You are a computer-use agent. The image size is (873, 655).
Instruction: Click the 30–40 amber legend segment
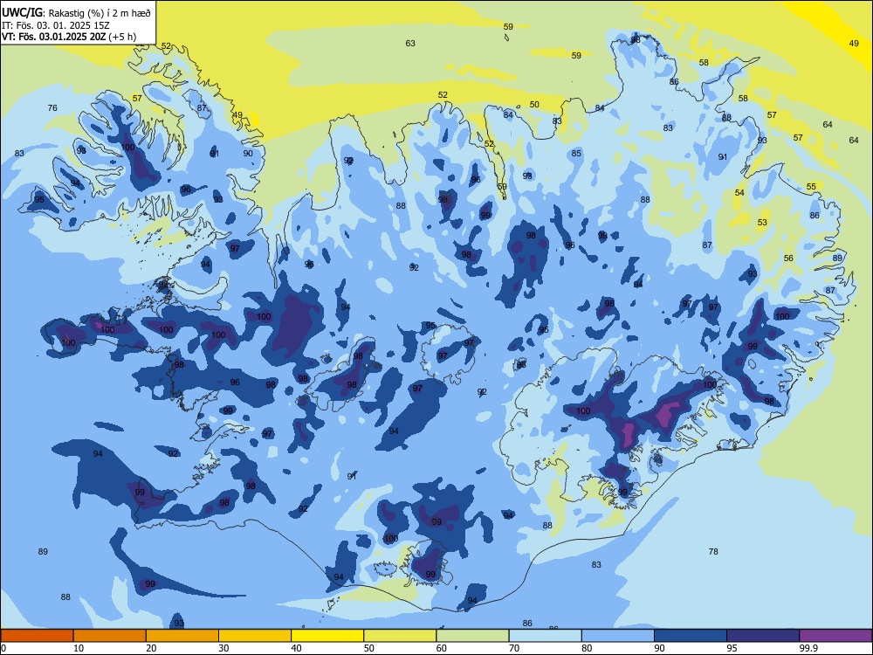click(255, 636)
